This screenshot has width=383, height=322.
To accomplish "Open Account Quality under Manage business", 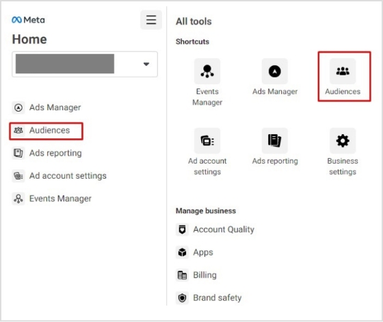I will pos(224,230).
